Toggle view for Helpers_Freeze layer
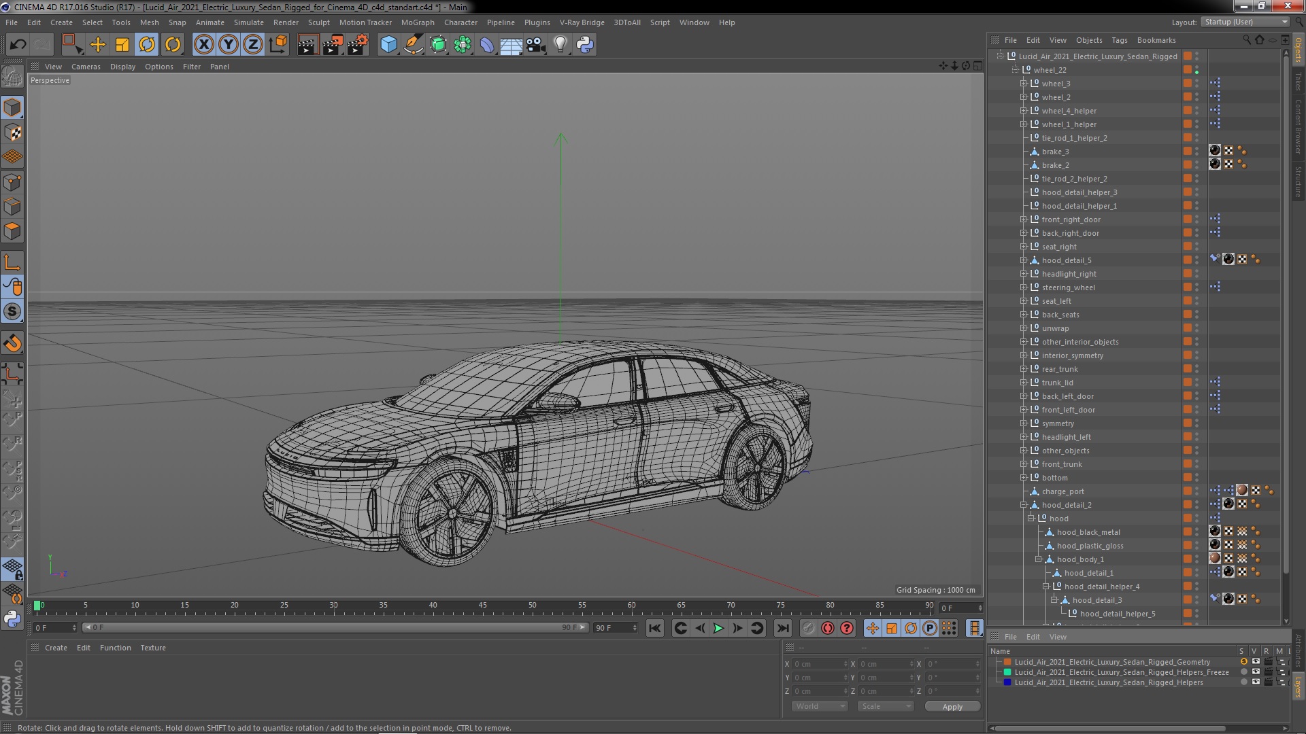Screen dimensions: 1306x734 click(x=1256, y=671)
